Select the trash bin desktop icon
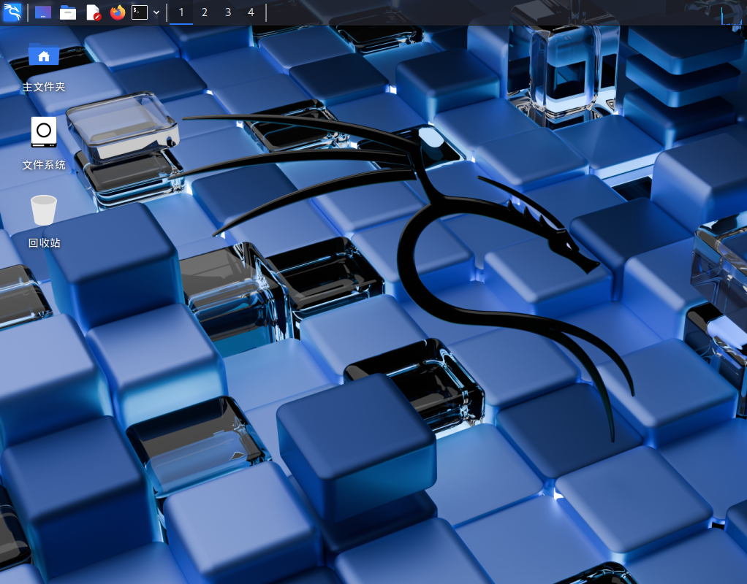The width and height of the screenshot is (747, 584). [44, 210]
